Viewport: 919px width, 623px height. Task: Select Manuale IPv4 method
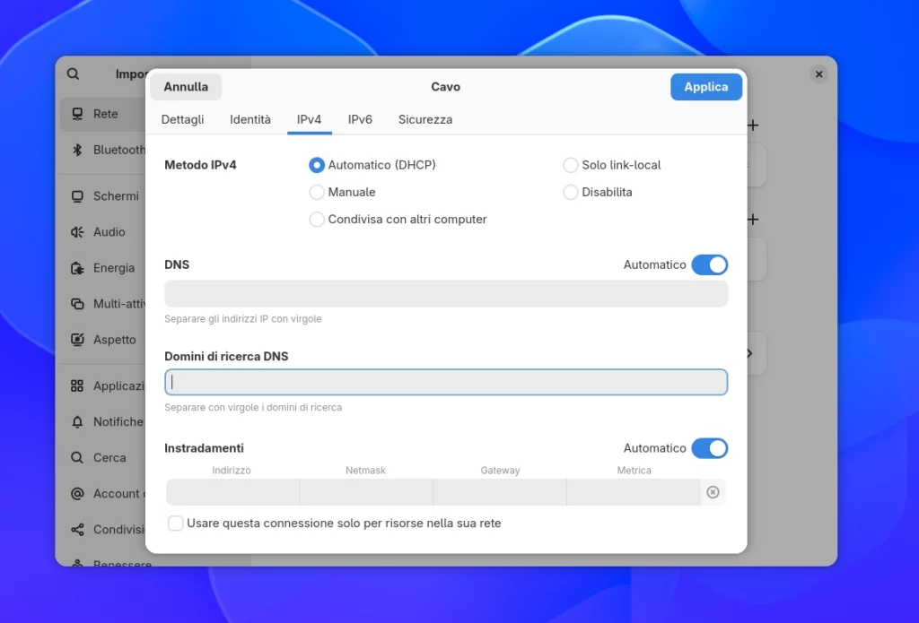click(x=342, y=192)
